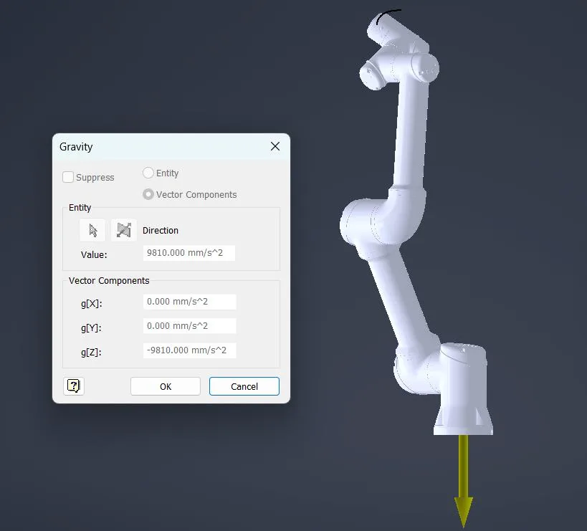Click the g[Z] input field

point(189,350)
